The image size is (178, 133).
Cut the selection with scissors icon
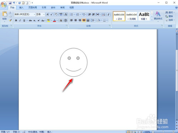tap(10, 12)
